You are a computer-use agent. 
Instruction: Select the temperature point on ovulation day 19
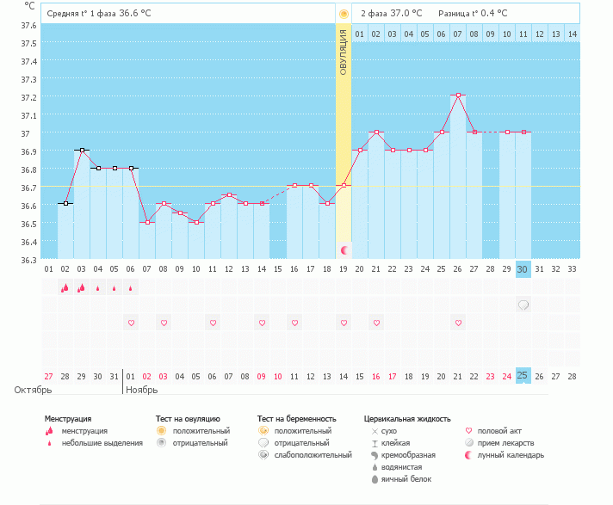coord(344,186)
